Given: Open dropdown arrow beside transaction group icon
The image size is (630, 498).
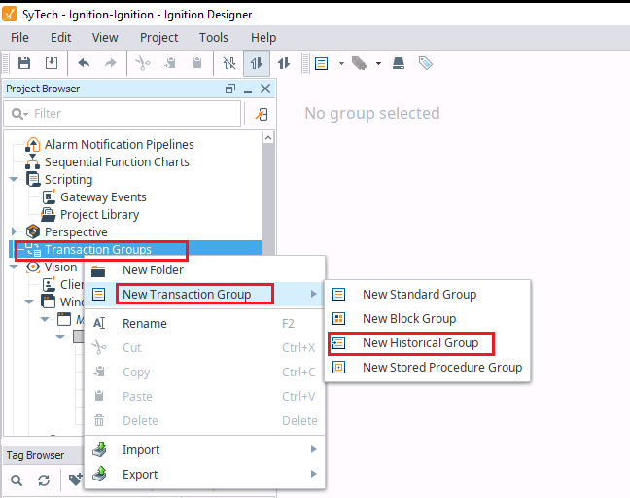Looking at the screenshot, I should point(341,63).
